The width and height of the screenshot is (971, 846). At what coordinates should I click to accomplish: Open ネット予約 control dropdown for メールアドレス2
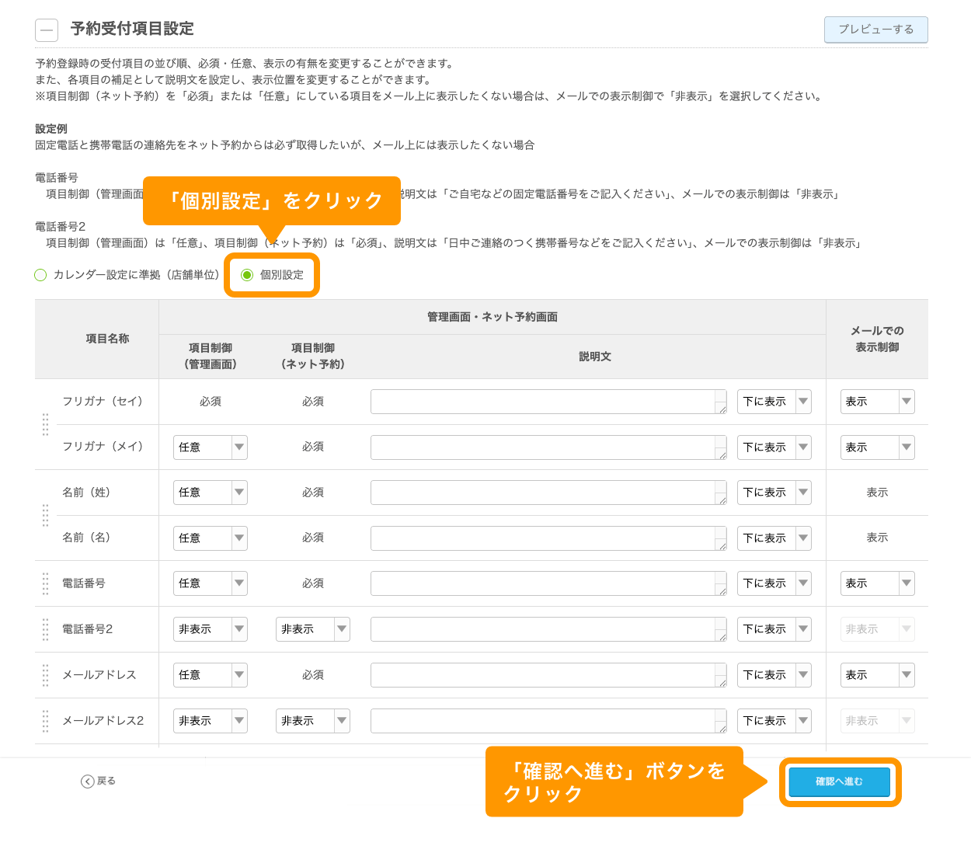click(x=313, y=721)
